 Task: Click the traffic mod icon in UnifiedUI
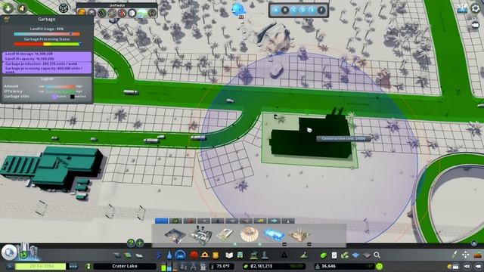(122, 13)
